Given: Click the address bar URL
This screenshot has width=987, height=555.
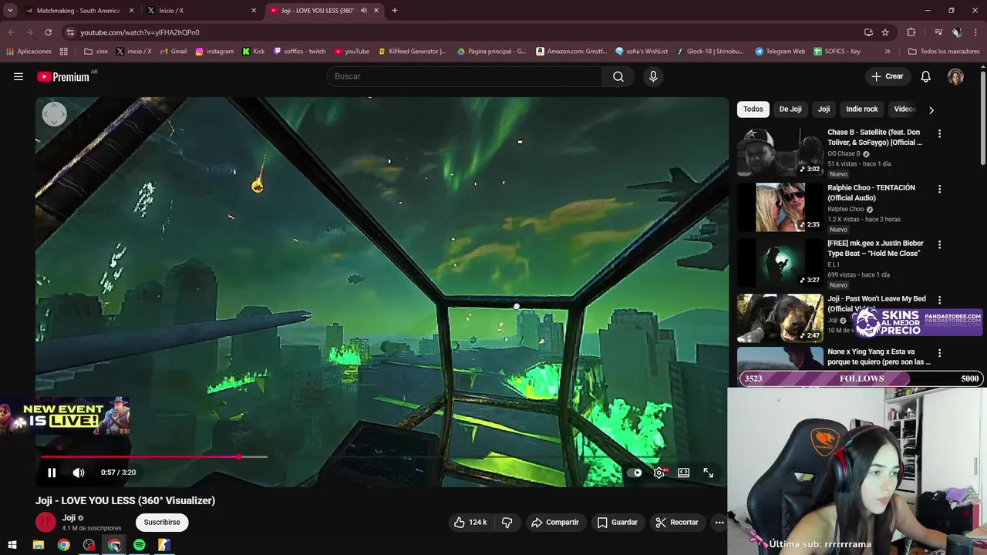Looking at the screenshot, I should tap(140, 32).
